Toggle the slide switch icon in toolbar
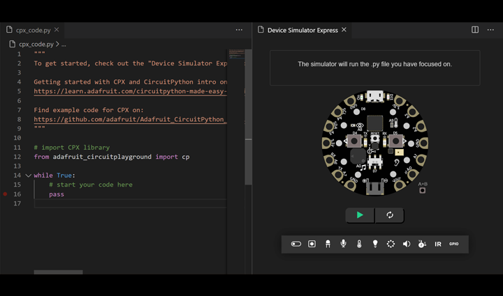This screenshot has width=503, height=296. click(296, 244)
